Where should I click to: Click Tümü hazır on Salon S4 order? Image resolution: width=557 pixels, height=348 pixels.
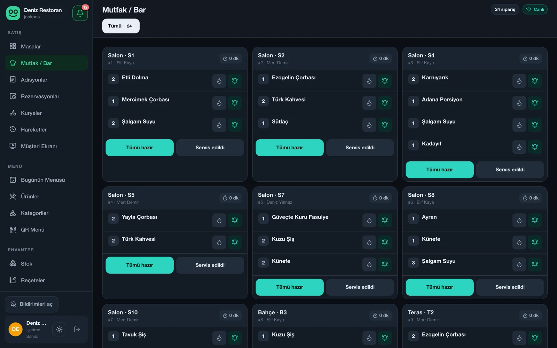[440, 169]
